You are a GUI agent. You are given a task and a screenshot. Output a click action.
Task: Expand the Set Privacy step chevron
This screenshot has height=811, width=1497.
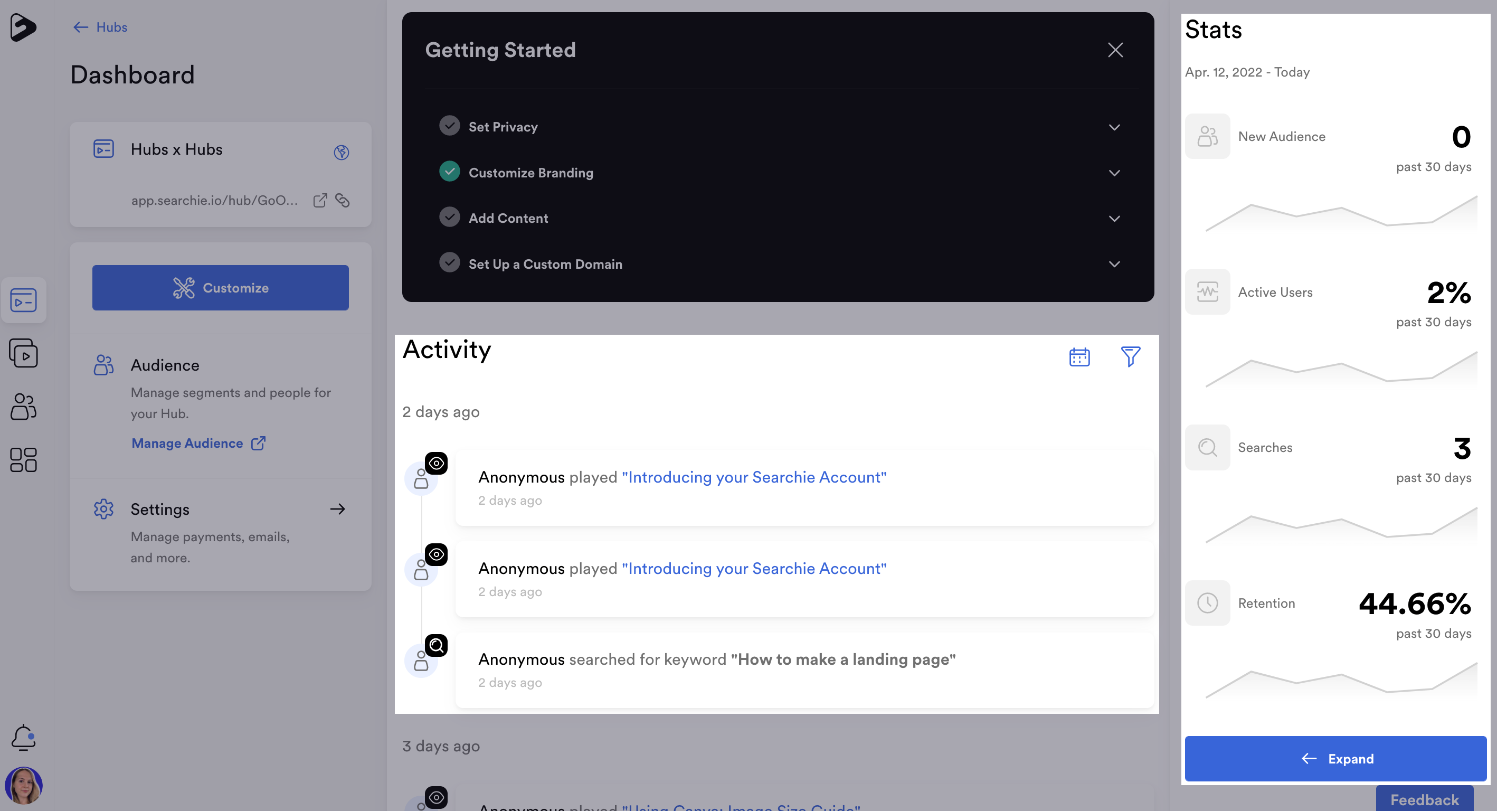[1114, 127]
